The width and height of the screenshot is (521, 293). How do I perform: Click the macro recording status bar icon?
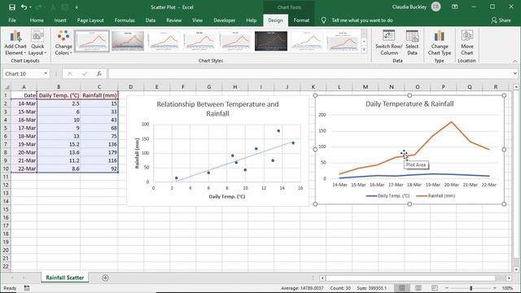click(x=27, y=288)
